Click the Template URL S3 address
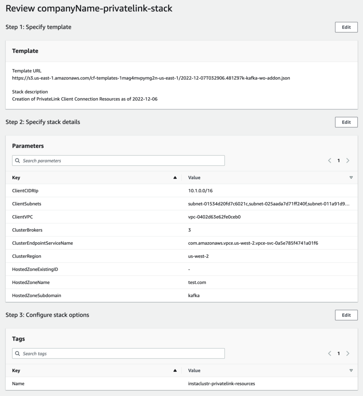This screenshot has width=363, height=396. click(x=151, y=78)
